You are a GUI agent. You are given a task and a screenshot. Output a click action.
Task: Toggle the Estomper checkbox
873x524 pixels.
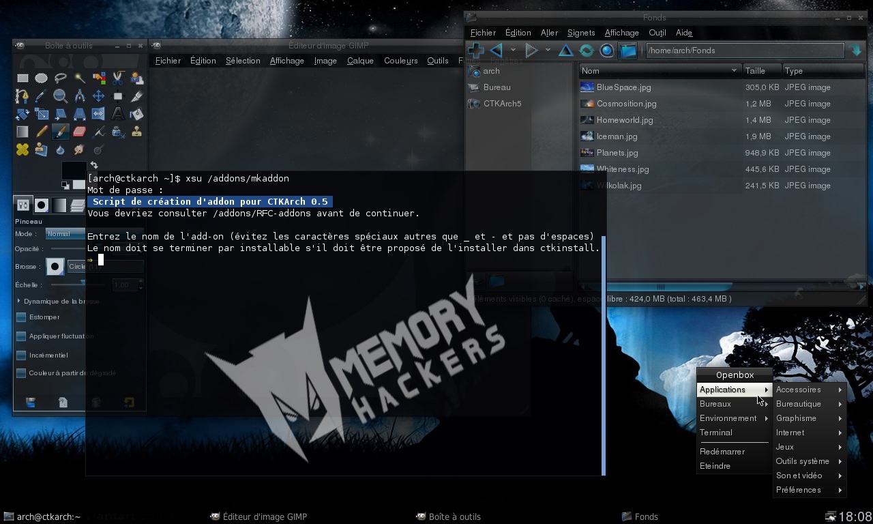pyautogui.click(x=21, y=317)
